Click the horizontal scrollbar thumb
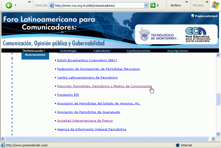 107,139
